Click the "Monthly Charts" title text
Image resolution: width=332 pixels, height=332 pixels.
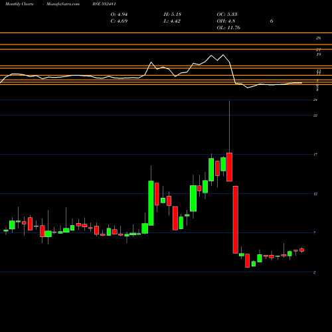point(19,4)
